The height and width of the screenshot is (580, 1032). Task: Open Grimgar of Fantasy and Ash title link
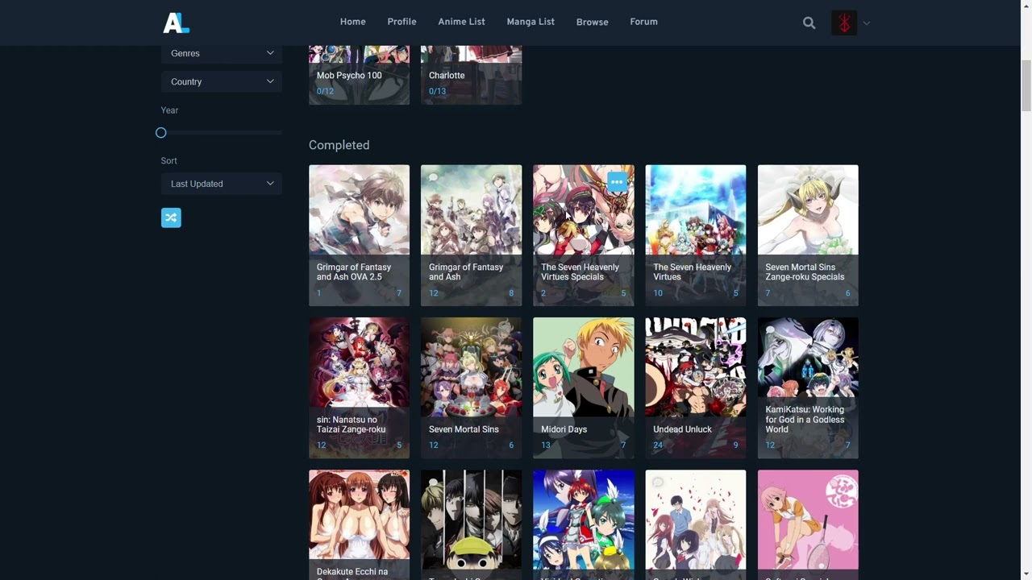pos(466,272)
